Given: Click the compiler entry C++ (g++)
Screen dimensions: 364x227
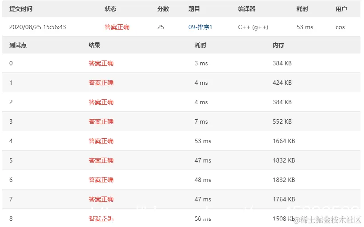Looking at the screenshot, I should point(253,27).
